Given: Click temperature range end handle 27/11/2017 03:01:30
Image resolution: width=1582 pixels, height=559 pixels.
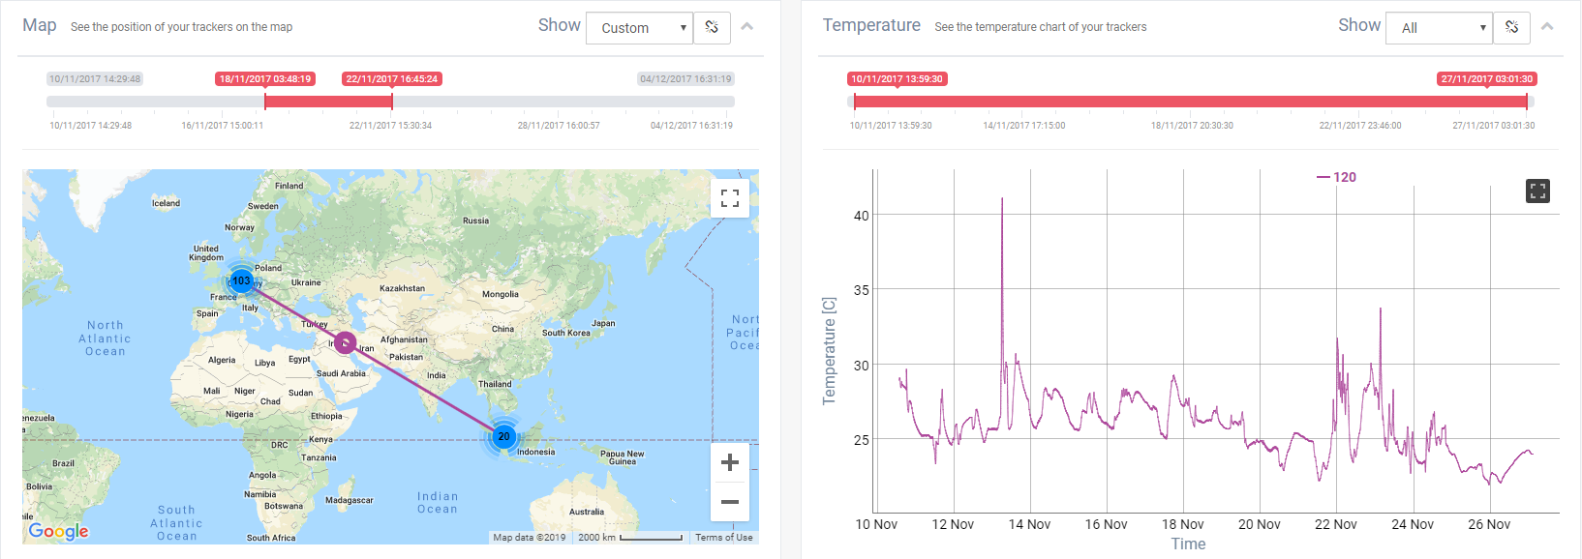Looking at the screenshot, I should (1527, 101).
